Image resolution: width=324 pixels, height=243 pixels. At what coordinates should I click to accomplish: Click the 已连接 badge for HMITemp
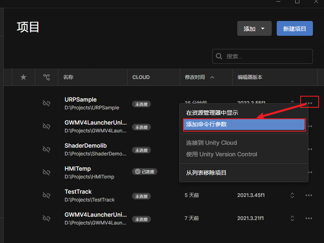tap(144, 172)
